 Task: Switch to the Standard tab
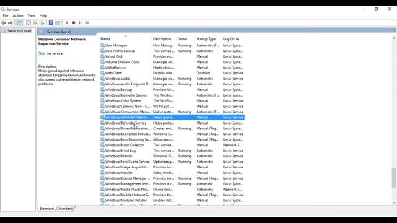tap(65, 209)
